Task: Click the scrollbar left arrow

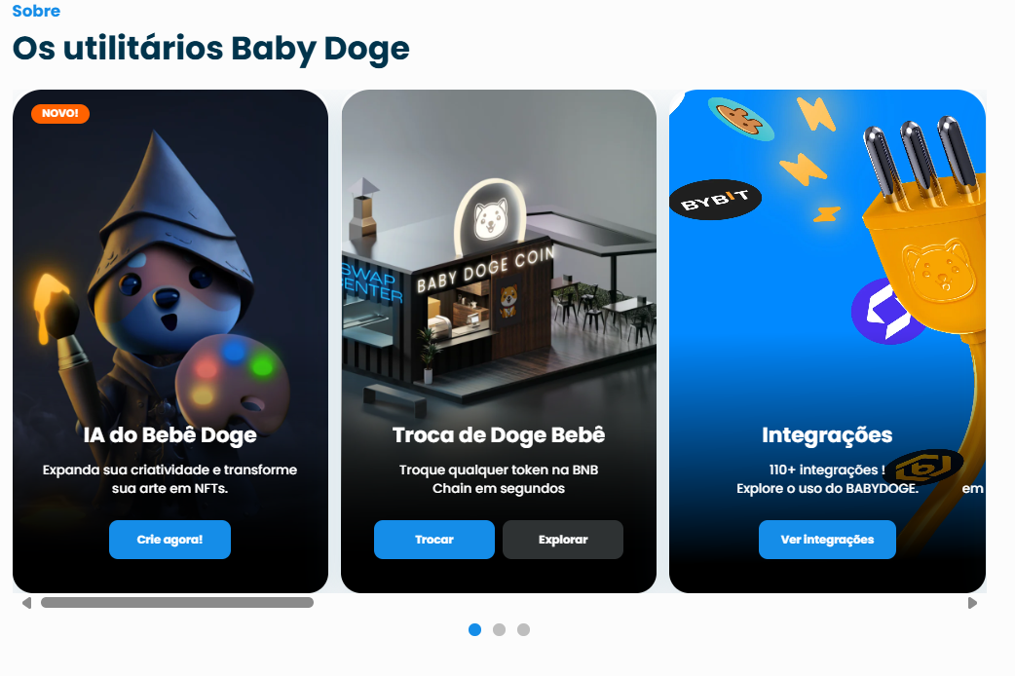Action: 26,603
